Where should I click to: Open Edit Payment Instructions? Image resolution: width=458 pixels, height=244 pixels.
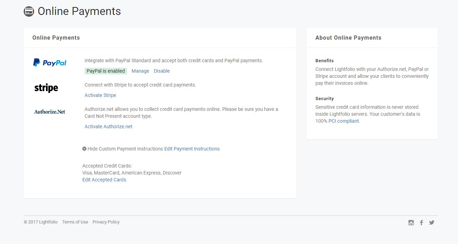point(192,149)
